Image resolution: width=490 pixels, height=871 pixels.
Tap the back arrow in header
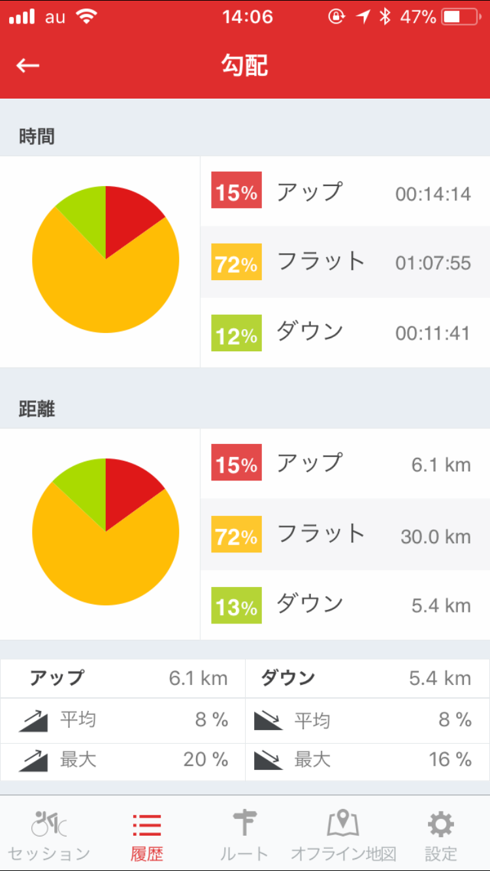point(28,65)
